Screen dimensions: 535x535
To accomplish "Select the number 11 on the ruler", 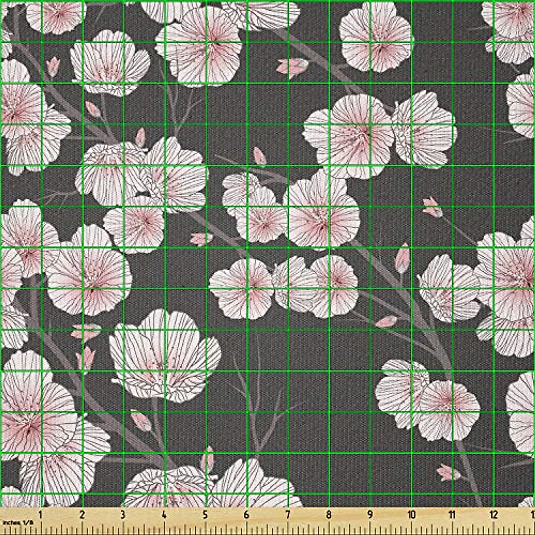I will pyautogui.click(x=452, y=514).
